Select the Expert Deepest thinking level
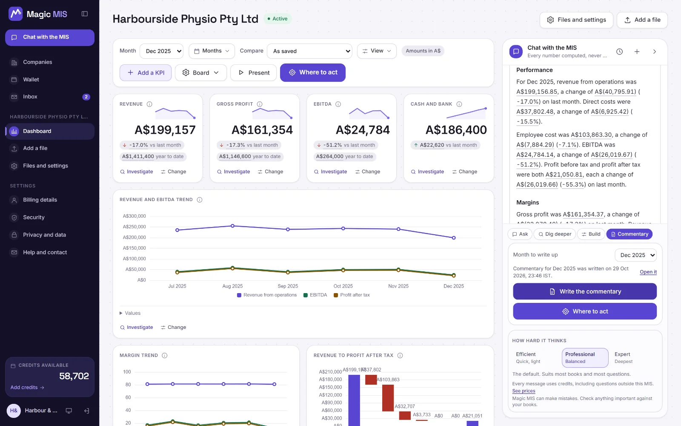The width and height of the screenshot is (681, 426). coord(633,358)
